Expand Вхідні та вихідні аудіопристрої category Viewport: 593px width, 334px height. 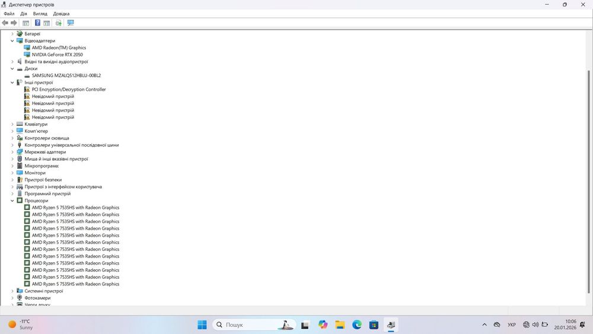[x=12, y=62]
